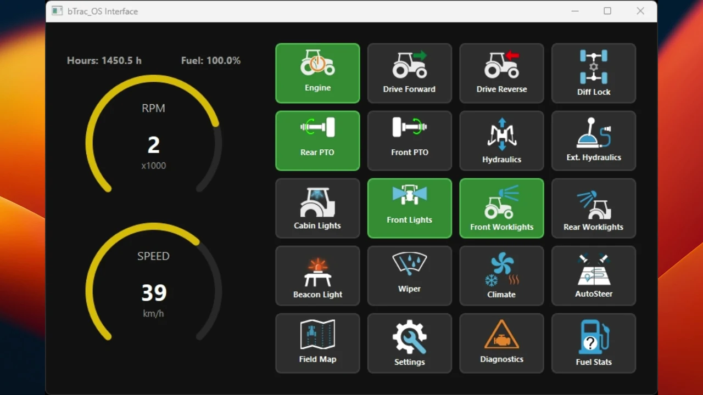Turn off Front Worklights
Screen dimensions: 703x395
[x=501, y=208]
